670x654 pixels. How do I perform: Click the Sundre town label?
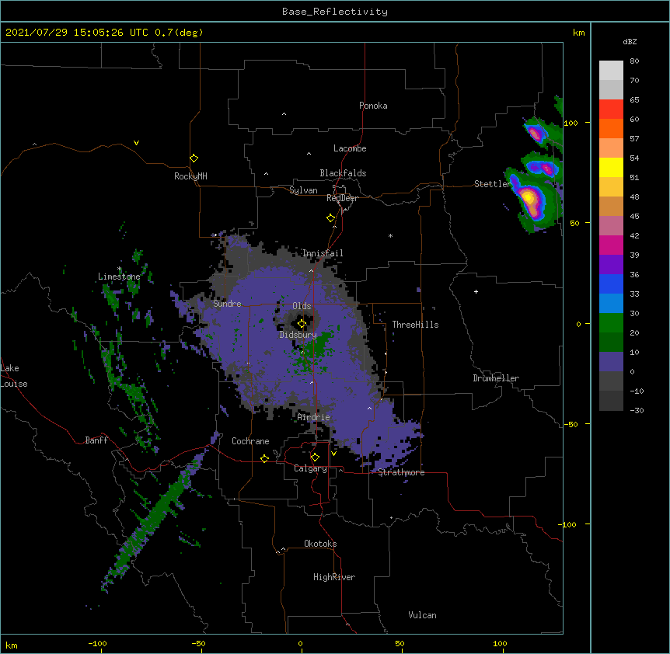coord(227,304)
